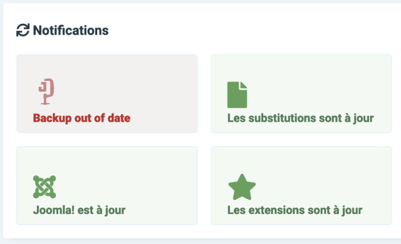Click the blank area above the Joomla logo
The height and width of the screenshot is (244, 401).
click(x=44, y=161)
